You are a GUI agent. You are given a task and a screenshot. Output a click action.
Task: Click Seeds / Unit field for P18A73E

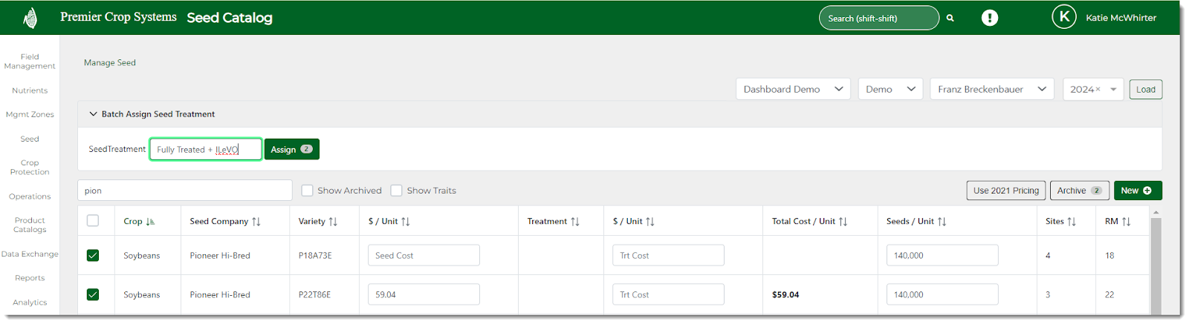pyautogui.click(x=942, y=255)
